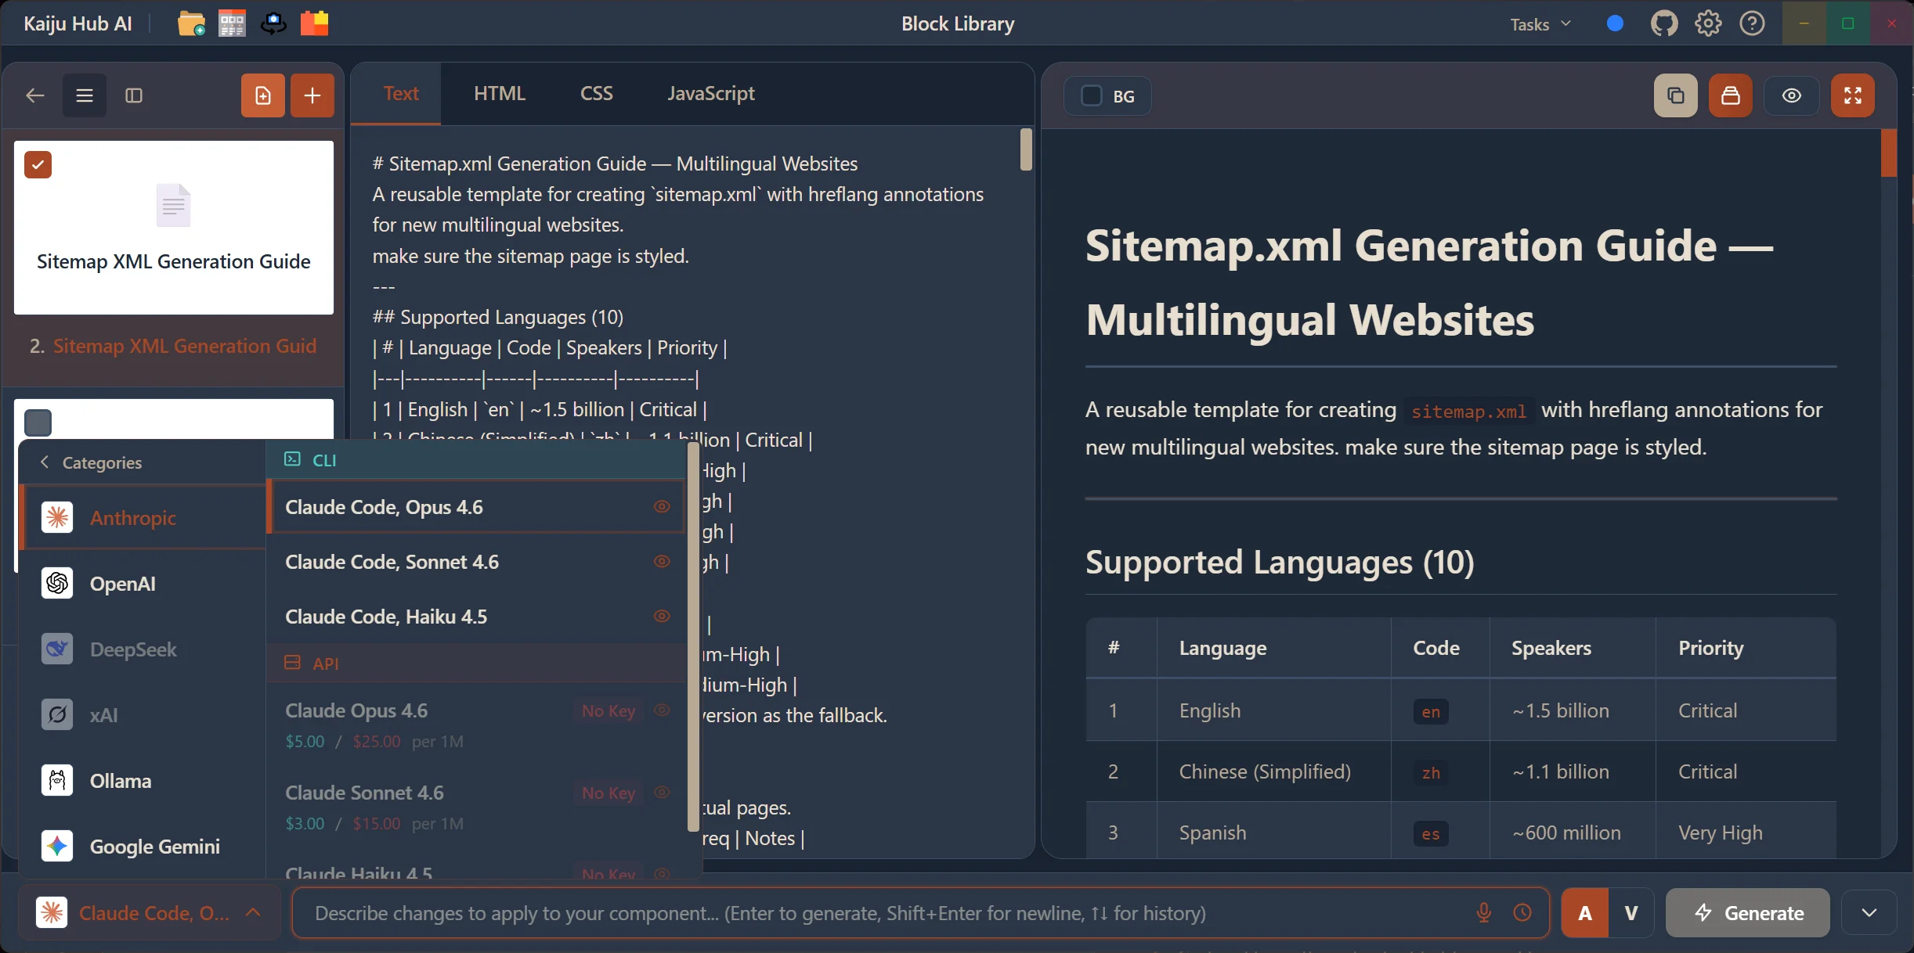Collapse the CLI models section
The image size is (1914, 953).
(475, 460)
